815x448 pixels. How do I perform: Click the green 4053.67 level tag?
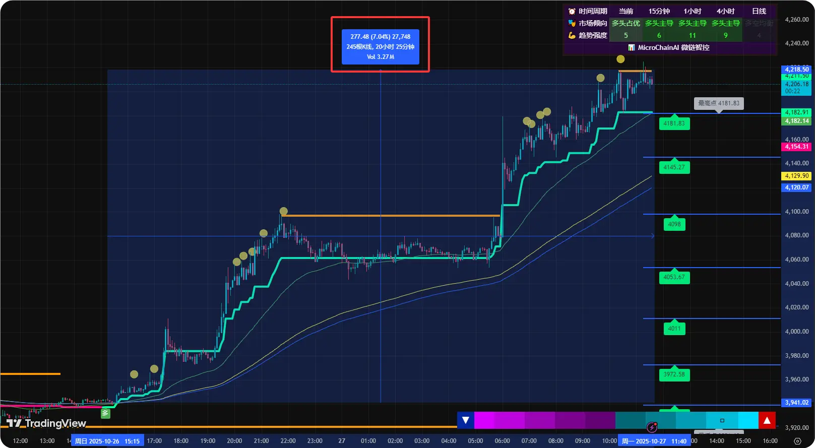(674, 277)
